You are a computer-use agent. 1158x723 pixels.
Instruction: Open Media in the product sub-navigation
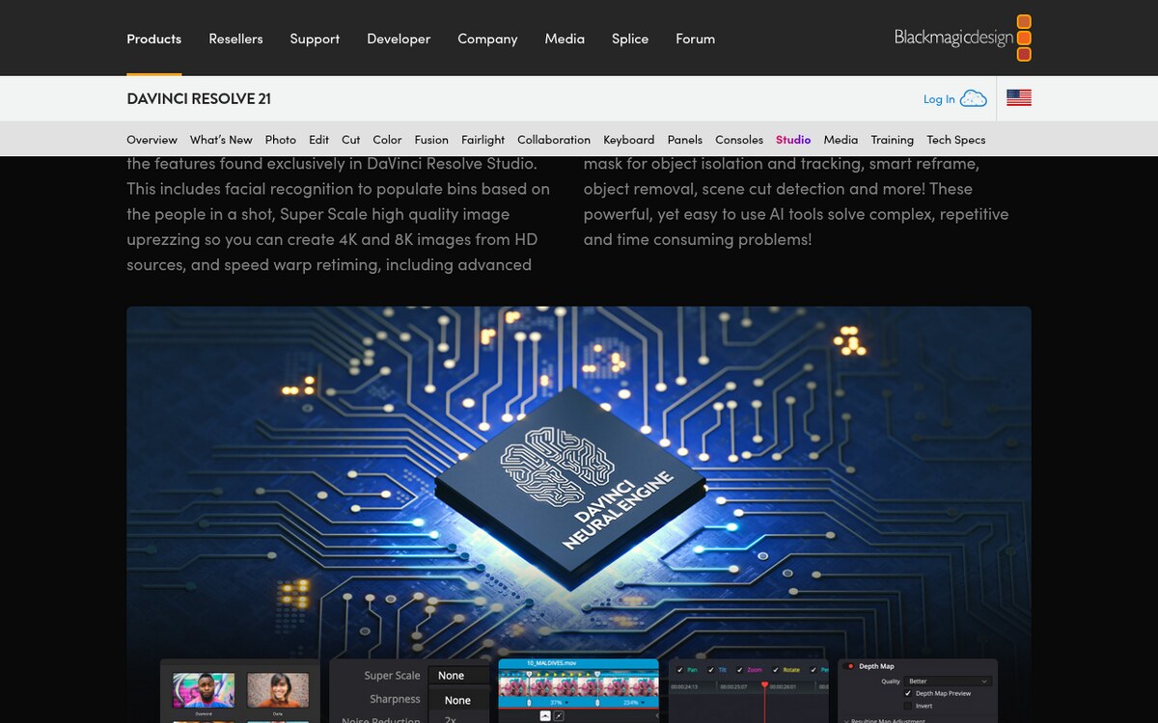point(841,140)
